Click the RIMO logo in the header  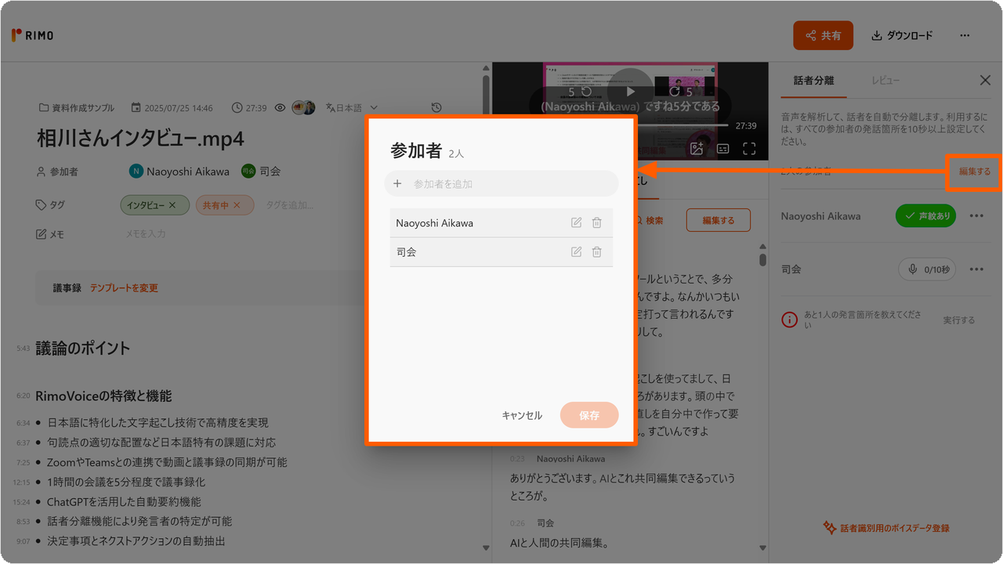(32, 35)
